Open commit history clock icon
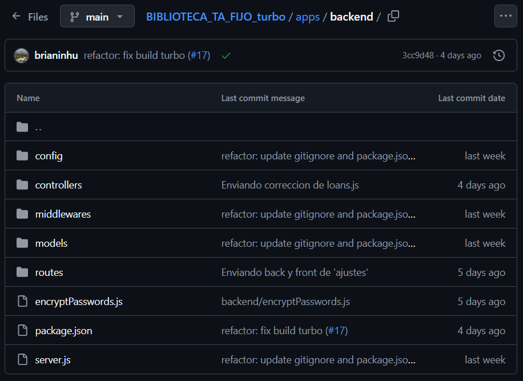This screenshot has height=381, width=523. point(498,55)
